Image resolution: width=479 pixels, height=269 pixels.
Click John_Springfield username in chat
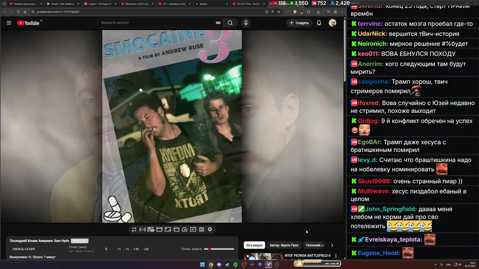(x=391, y=209)
